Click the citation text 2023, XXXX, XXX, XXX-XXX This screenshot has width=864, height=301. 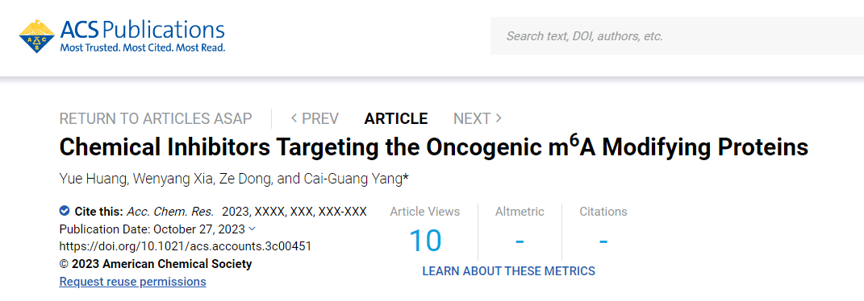[294, 212]
